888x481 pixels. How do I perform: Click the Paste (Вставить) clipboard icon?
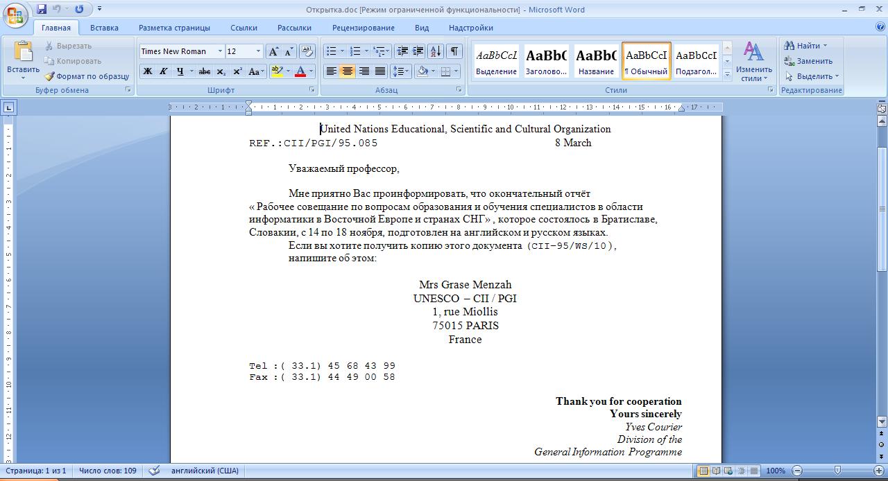23,53
